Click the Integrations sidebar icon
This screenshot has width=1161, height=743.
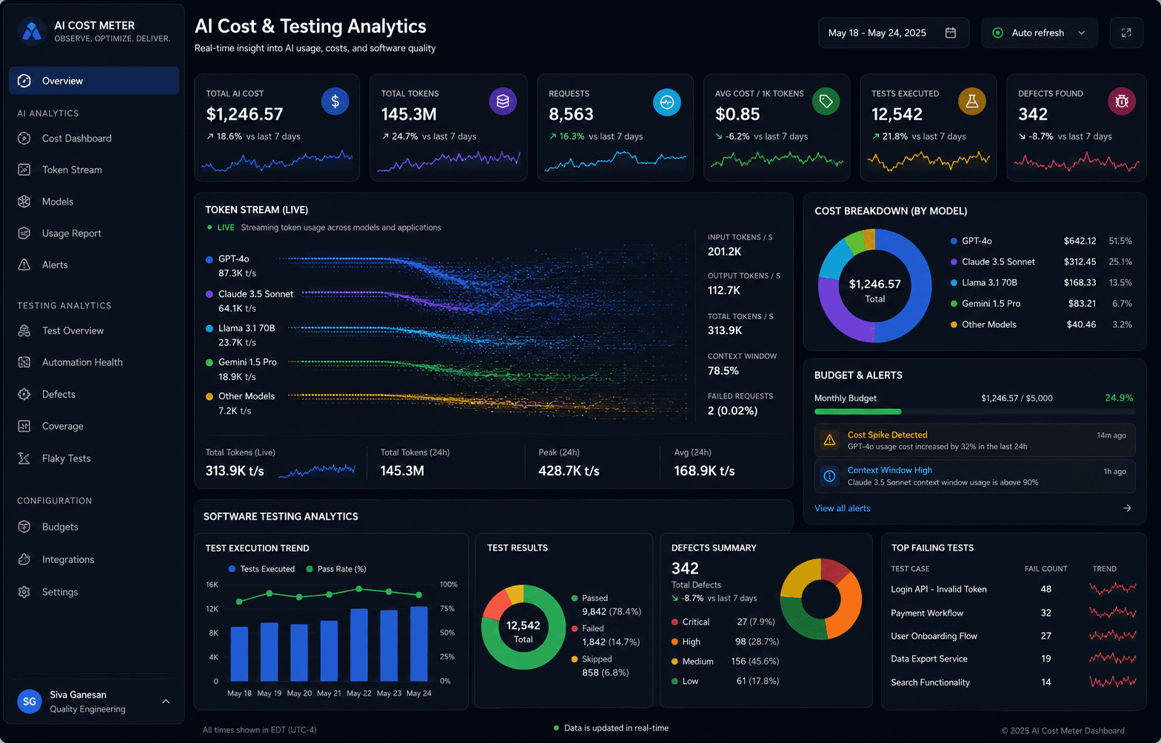(x=24, y=559)
